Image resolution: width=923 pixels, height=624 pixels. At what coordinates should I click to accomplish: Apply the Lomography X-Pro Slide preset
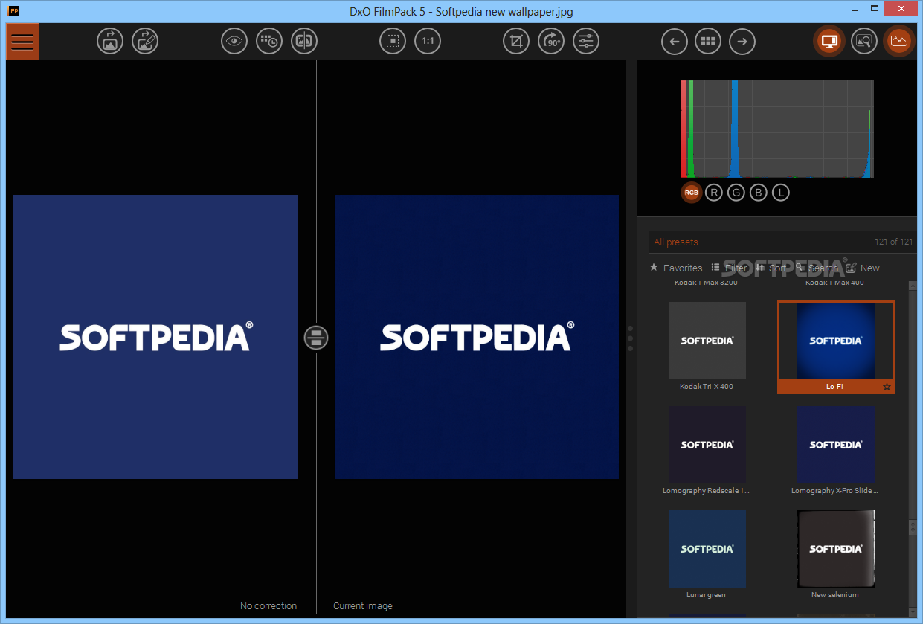pos(836,445)
